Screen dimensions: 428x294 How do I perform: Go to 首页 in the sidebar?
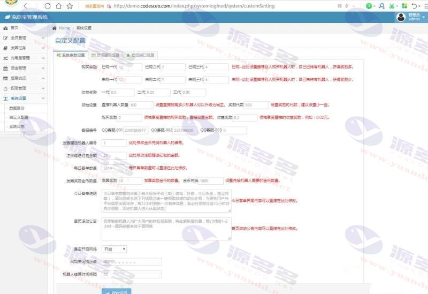pos(14,28)
